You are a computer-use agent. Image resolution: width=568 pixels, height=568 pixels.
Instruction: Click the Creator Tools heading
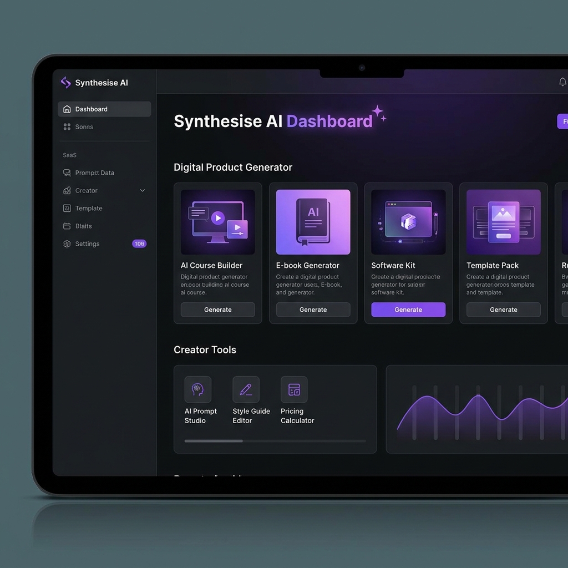[x=205, y=350]
